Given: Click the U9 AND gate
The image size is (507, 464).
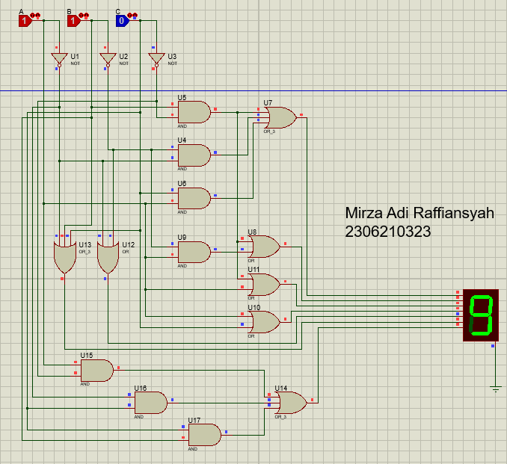Looking at the screenshot, I should click(x=193, y=252).
